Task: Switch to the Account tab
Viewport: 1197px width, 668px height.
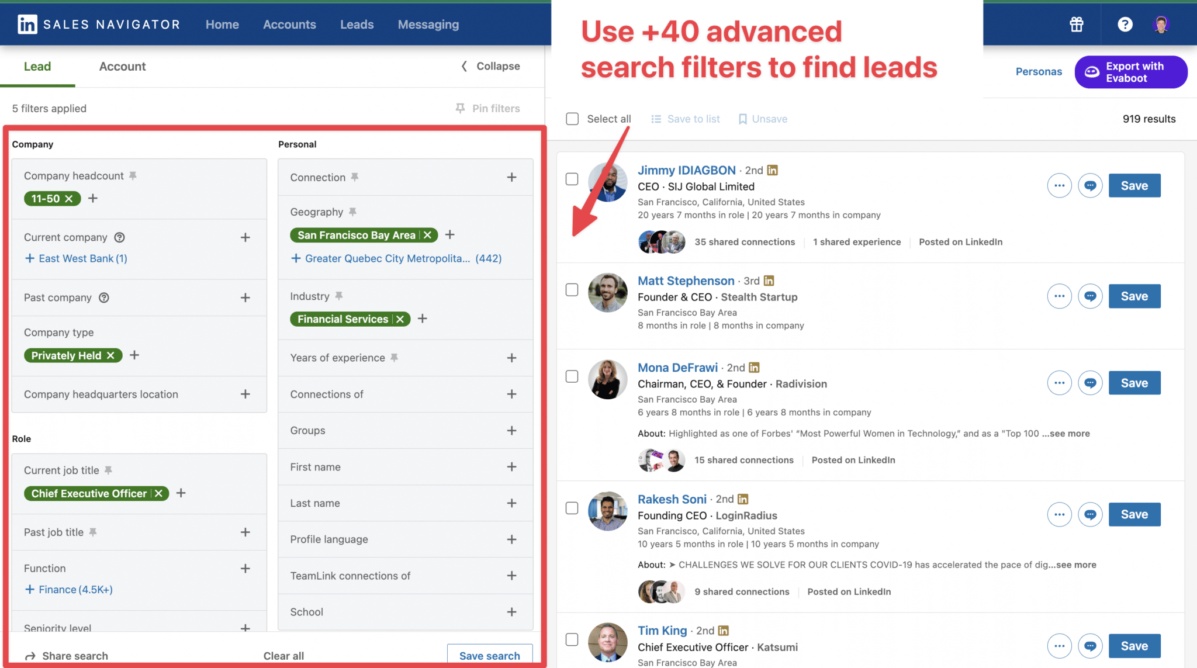Action: point(122,66)
